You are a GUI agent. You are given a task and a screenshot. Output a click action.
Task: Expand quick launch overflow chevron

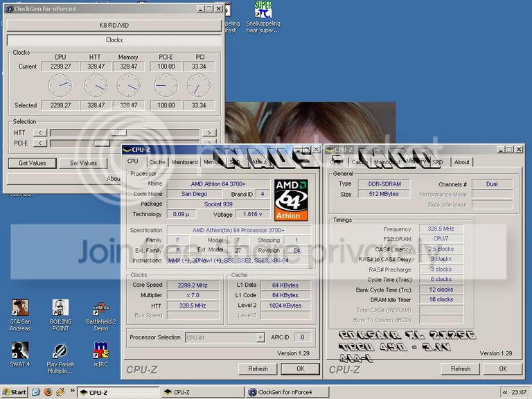tap(72, 391)
